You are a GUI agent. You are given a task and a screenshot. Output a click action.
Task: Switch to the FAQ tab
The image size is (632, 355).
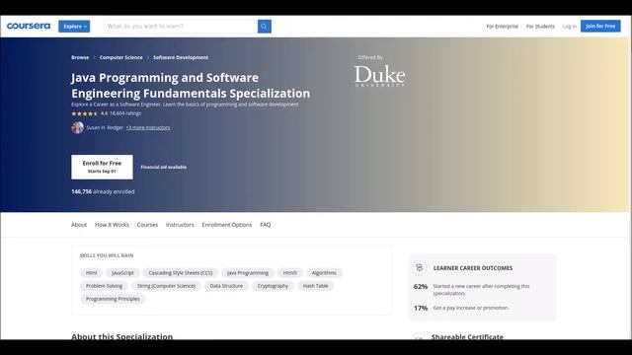266,225
